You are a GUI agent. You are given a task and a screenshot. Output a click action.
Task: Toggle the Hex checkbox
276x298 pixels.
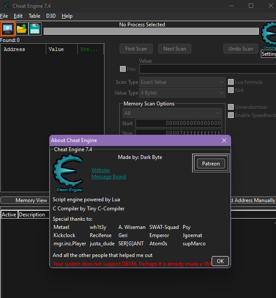[x=123, y=69]
